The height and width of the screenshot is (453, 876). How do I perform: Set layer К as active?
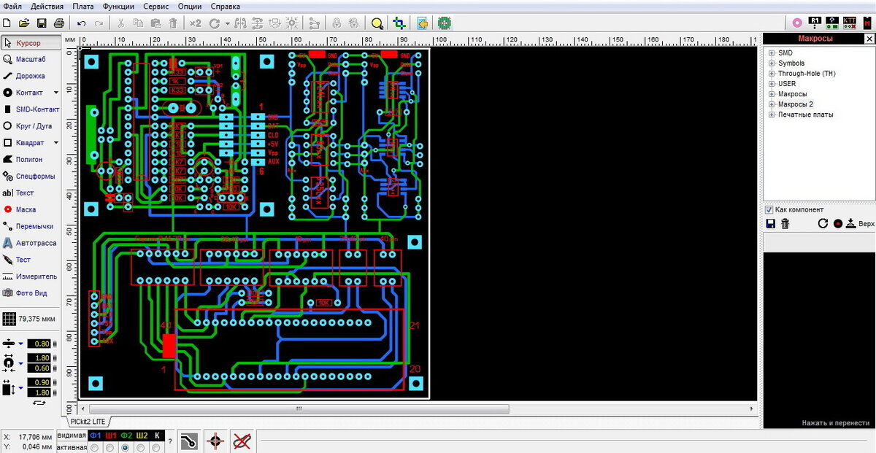tap(157, 448)
